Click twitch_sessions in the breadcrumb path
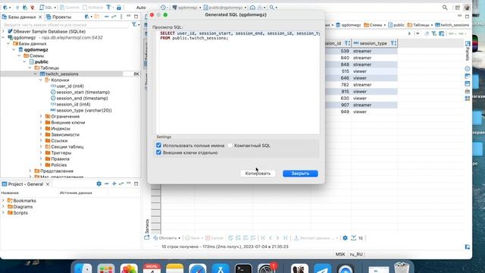 click(x=452, y=25)
